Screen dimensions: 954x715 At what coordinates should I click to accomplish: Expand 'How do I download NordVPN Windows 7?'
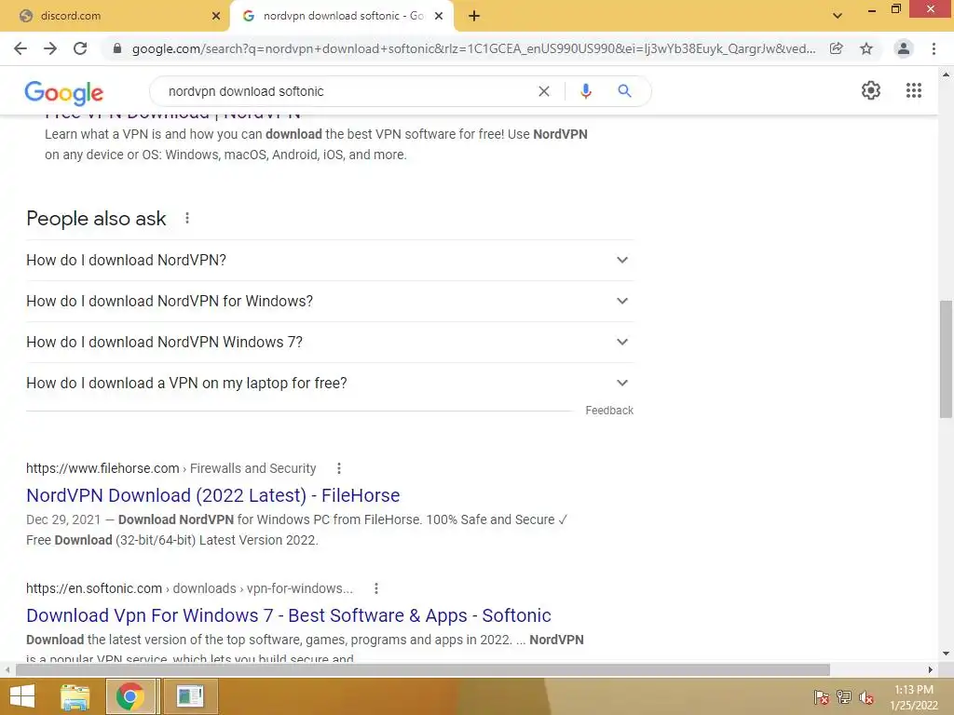pos(330,343)
